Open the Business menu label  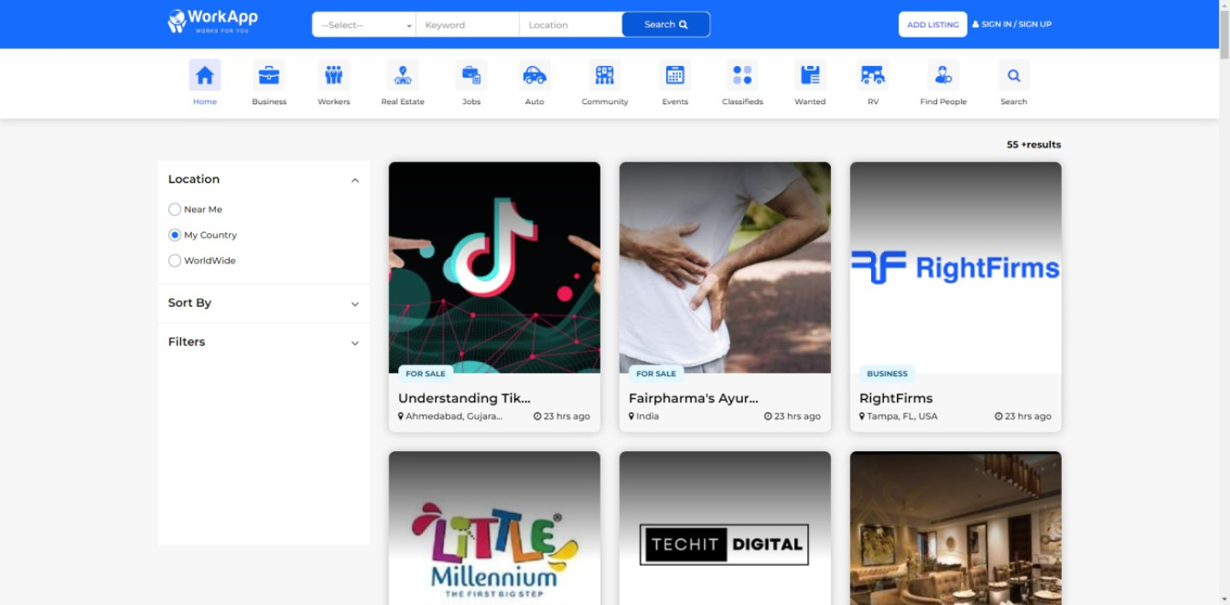(x=269, y=102)
